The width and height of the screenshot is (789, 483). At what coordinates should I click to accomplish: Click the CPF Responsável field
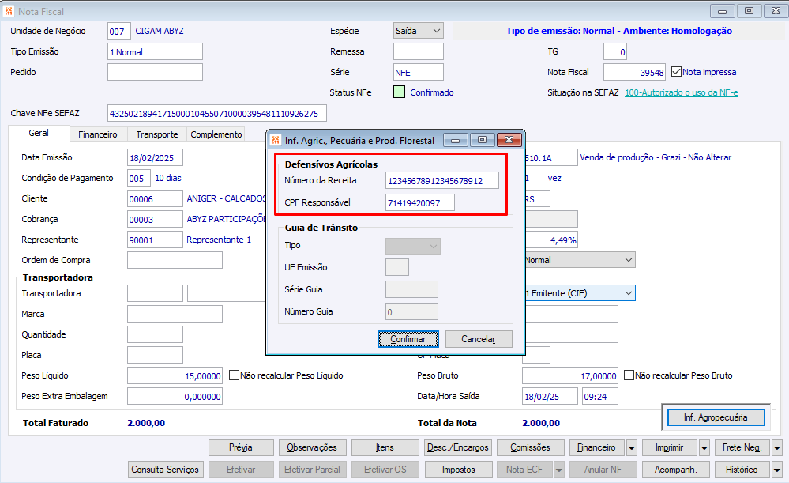click(420, 202)
